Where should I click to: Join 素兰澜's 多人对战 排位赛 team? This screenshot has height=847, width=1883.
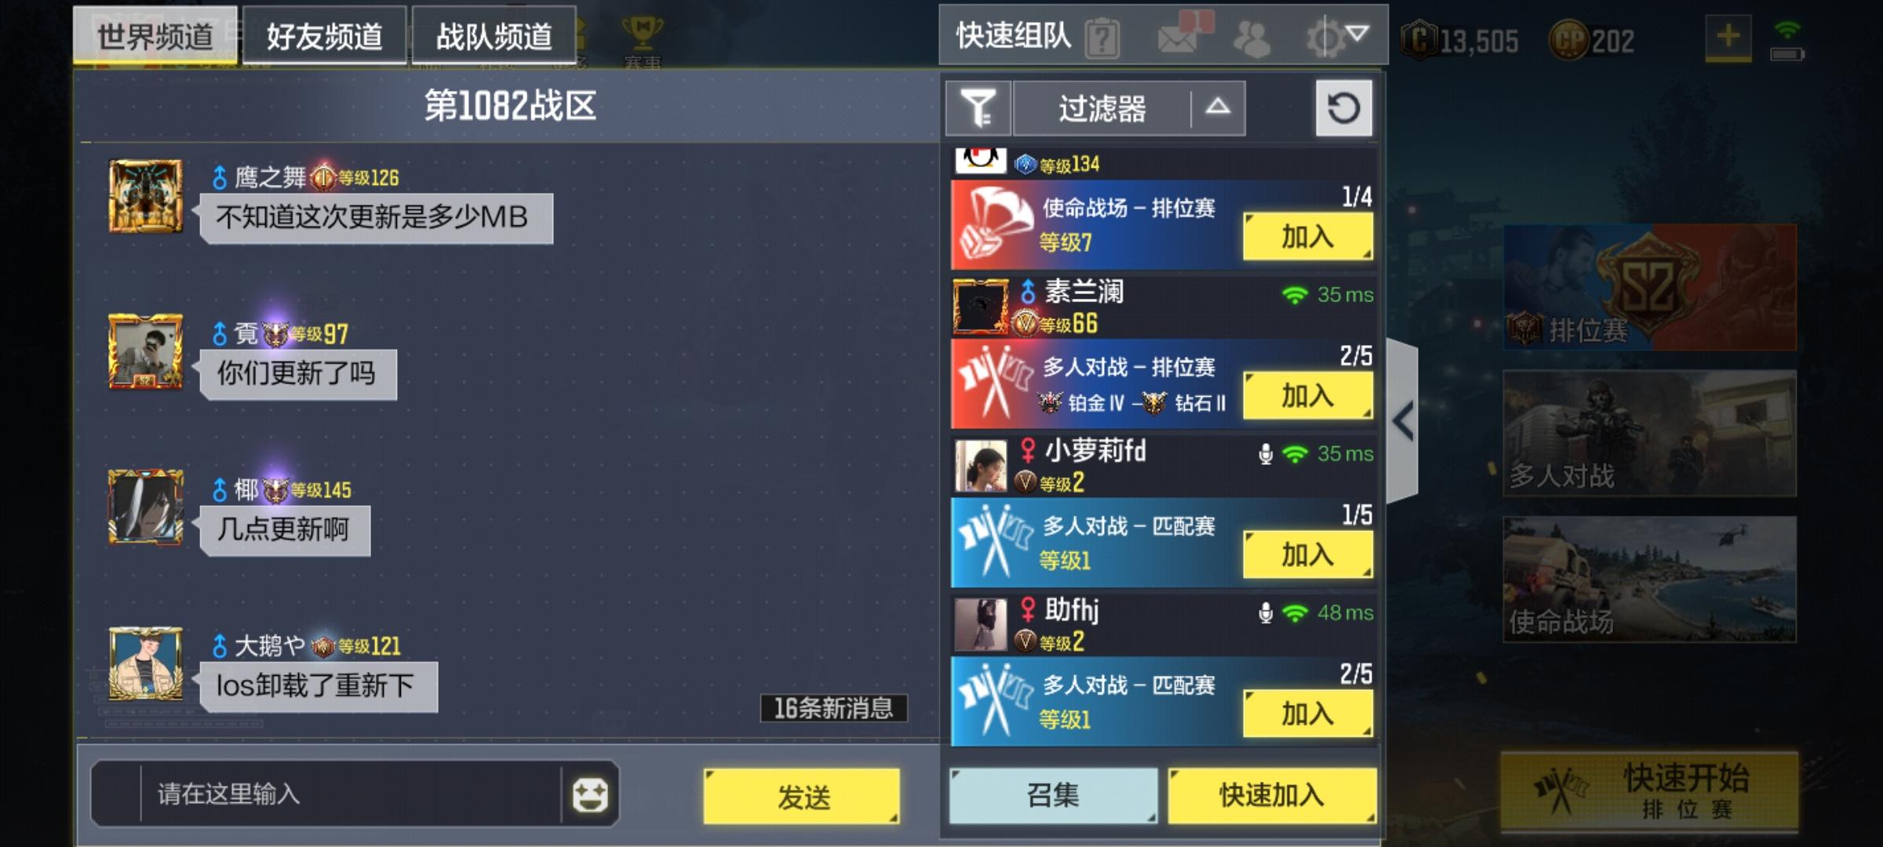tap(1308, 395)
